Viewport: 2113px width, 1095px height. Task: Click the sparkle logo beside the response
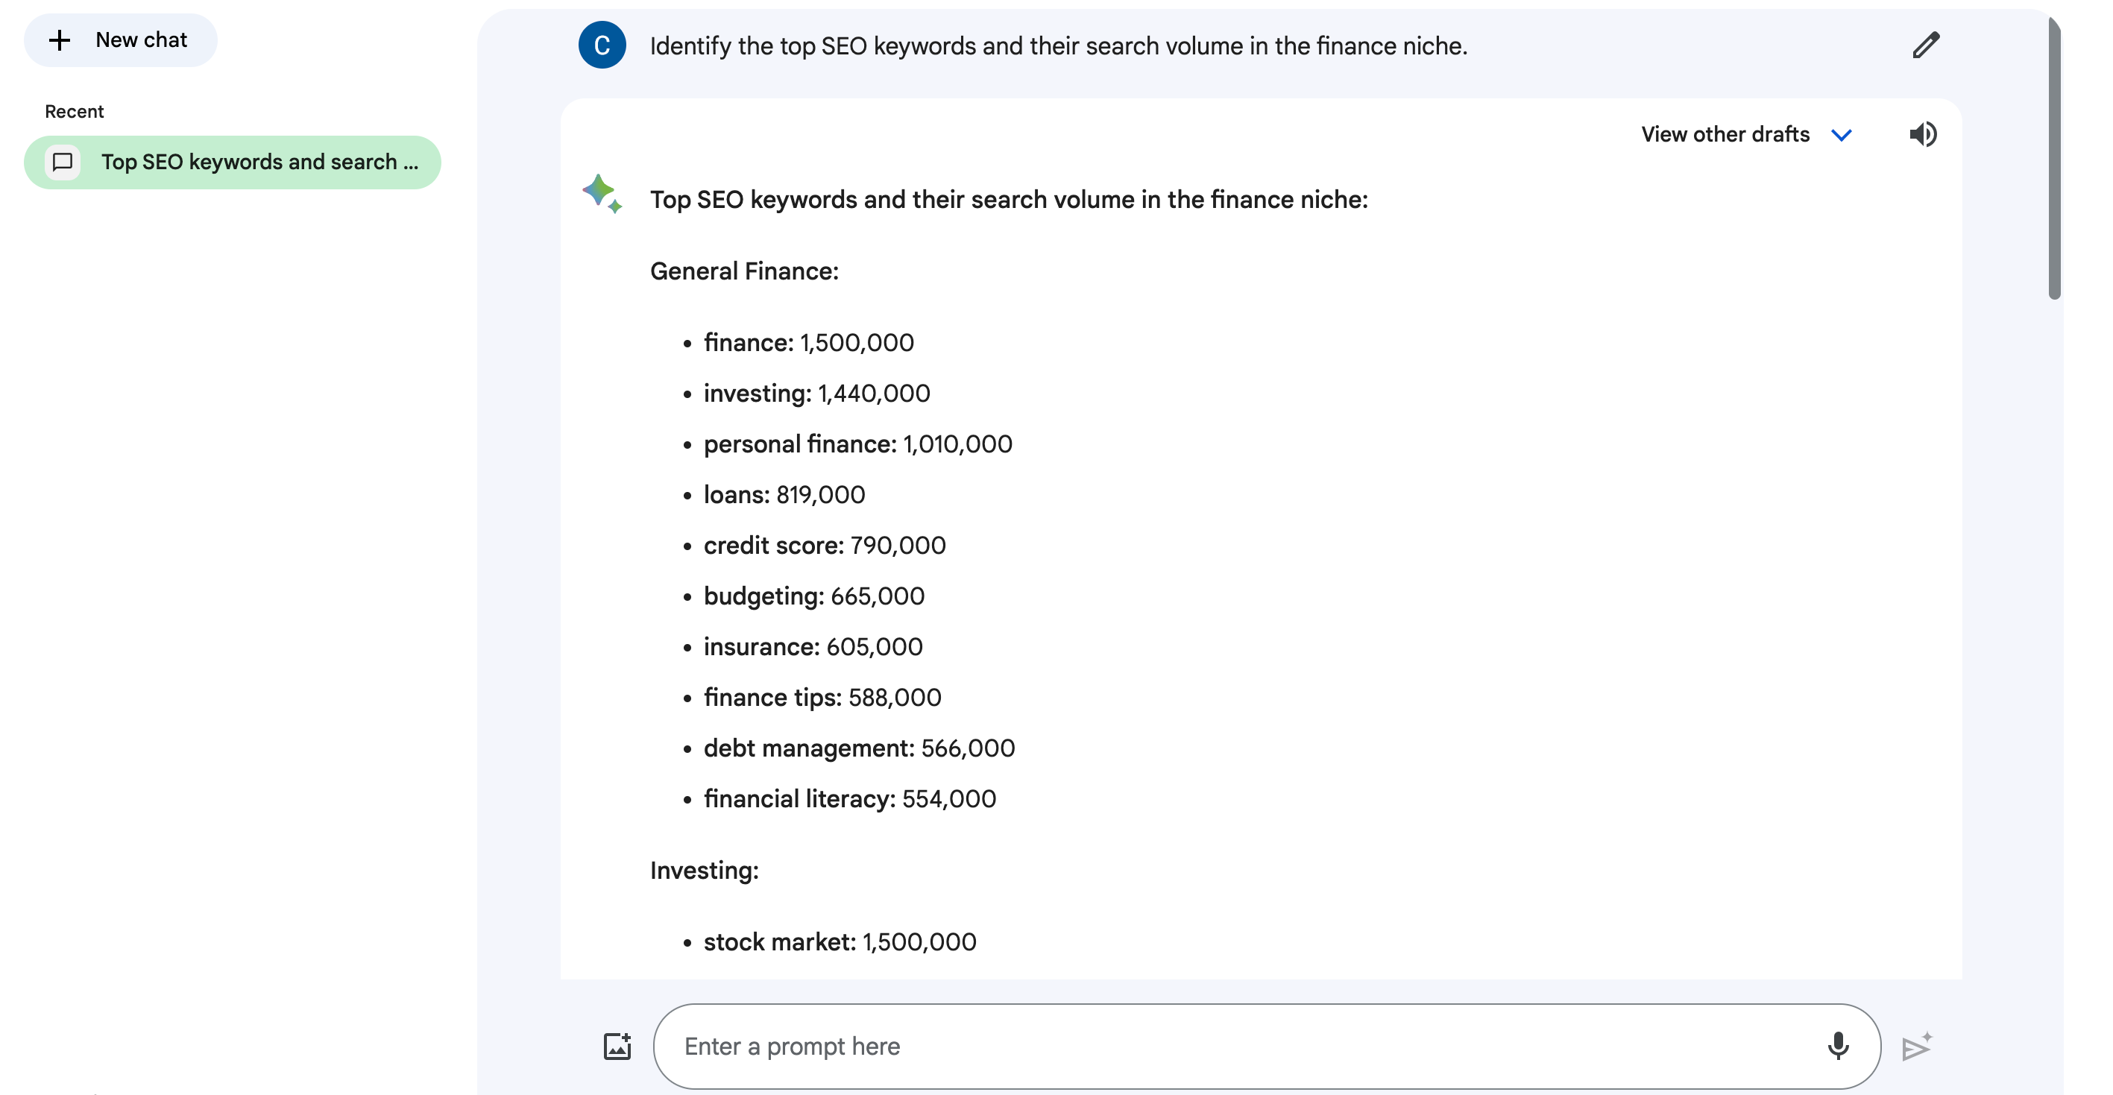point(602,194)
